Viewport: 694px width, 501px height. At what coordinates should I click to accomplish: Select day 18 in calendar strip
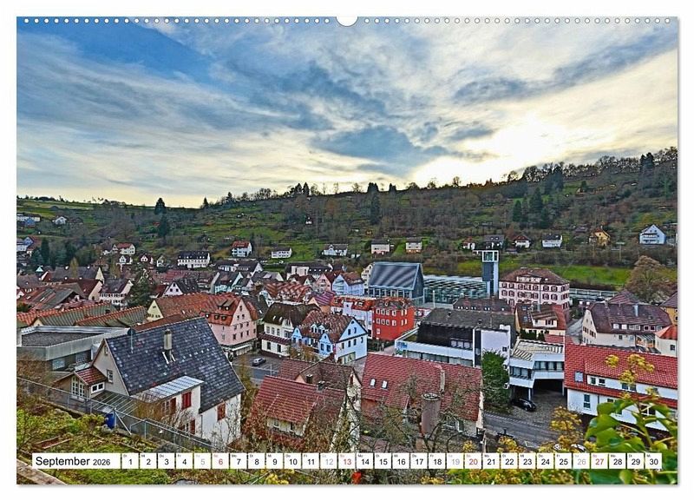(x=437, y=461)
